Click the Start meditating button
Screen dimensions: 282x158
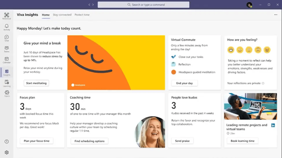click(x=36, y=83)
